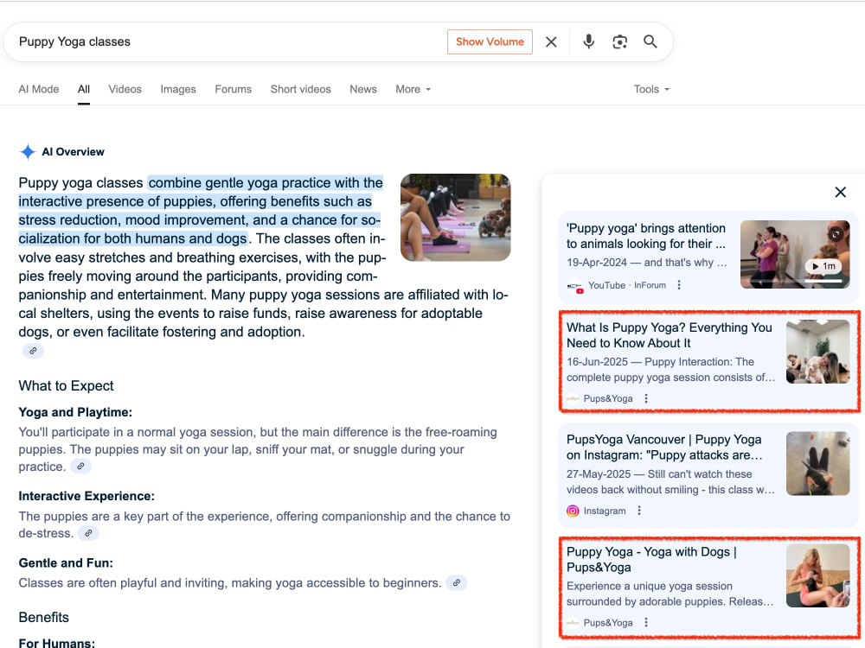Click the 'Interactive Experience:' subheading
Viewport: 865px width, 648px height.
pyautogui.click(x=86, y=496)
